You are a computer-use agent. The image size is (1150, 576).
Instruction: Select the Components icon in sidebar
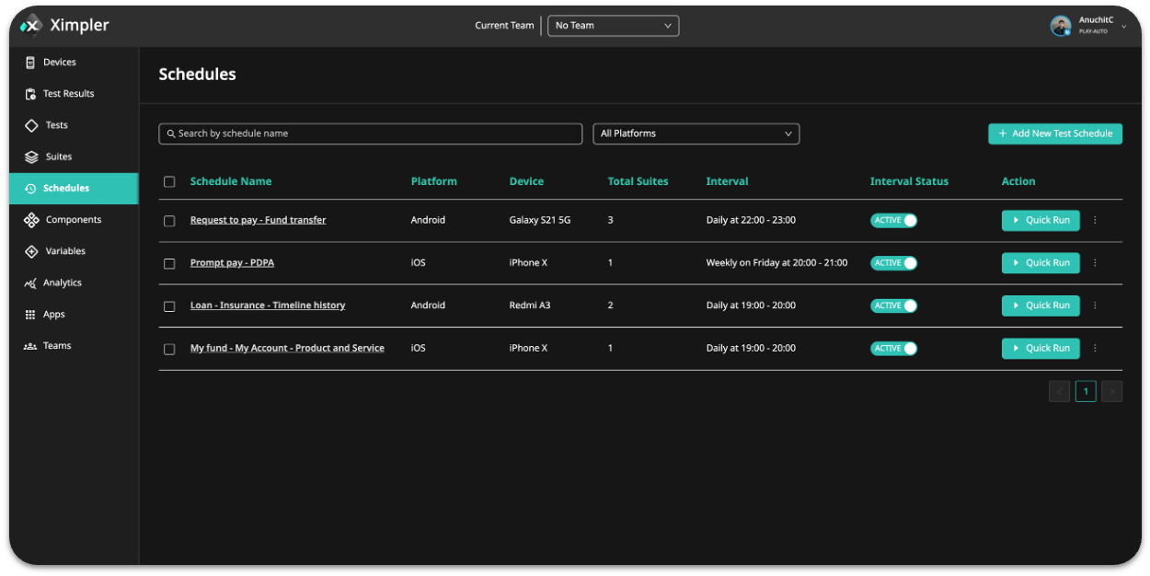(x=31, y=220)
